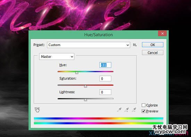The width and height of the screenshot is (191, 137).
Task: Click the Lightness slider handle
Action: coord(85,100)
